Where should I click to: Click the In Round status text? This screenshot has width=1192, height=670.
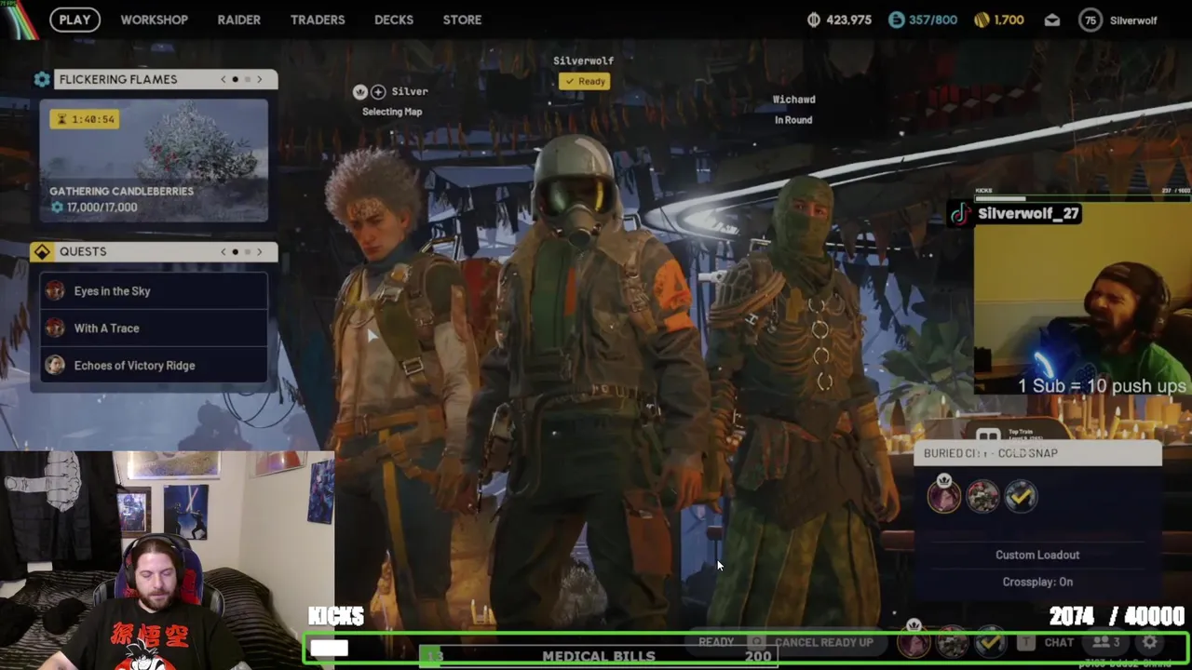point(793,120)
